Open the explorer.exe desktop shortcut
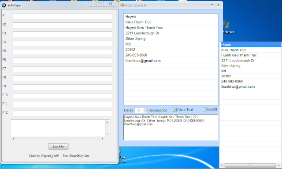The height and width of the screenshot is (169, 282). [227, 27]
